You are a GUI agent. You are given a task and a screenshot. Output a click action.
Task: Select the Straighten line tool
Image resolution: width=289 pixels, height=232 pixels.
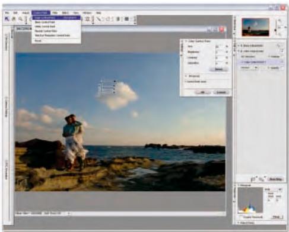[99, 19]
